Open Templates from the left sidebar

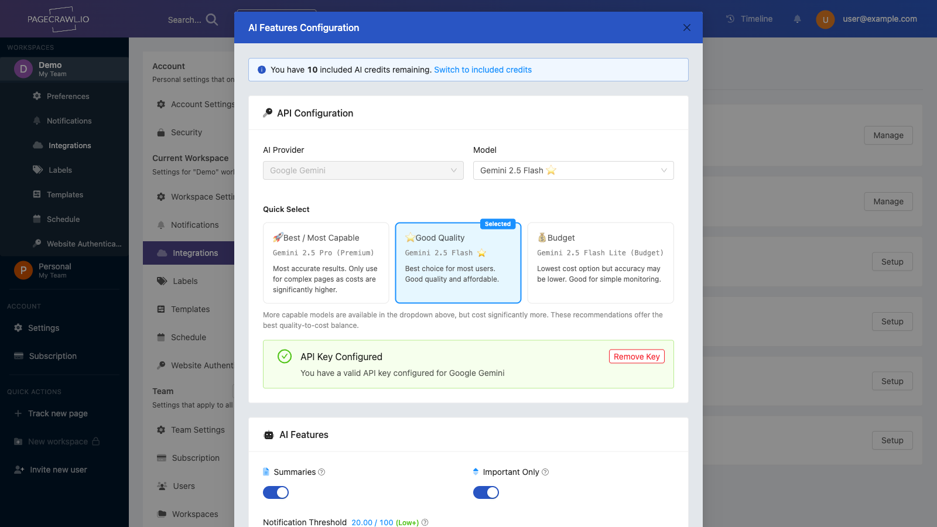tap(64, 194)
